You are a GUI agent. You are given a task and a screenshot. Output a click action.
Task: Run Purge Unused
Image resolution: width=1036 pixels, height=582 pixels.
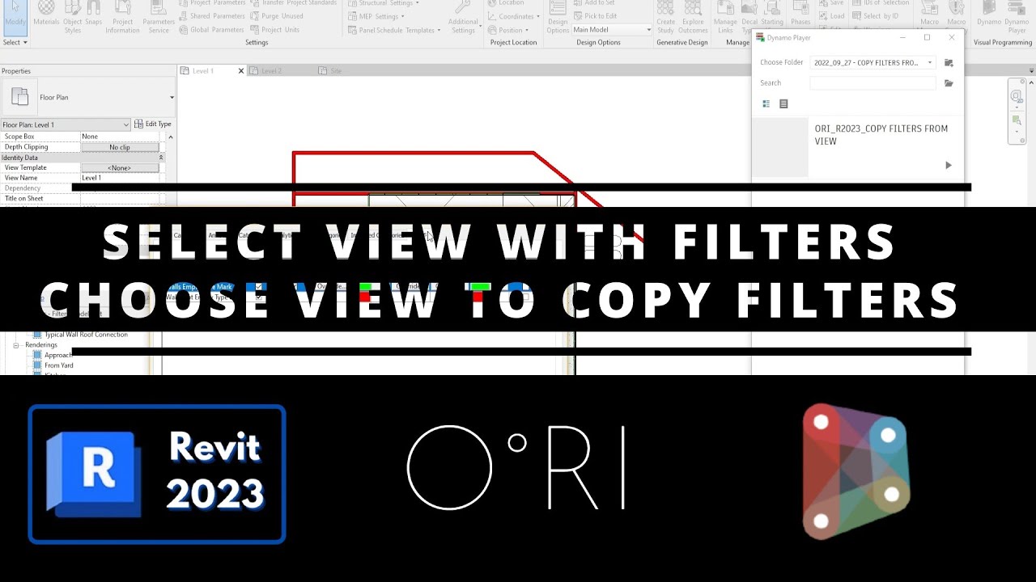[277, 15]
